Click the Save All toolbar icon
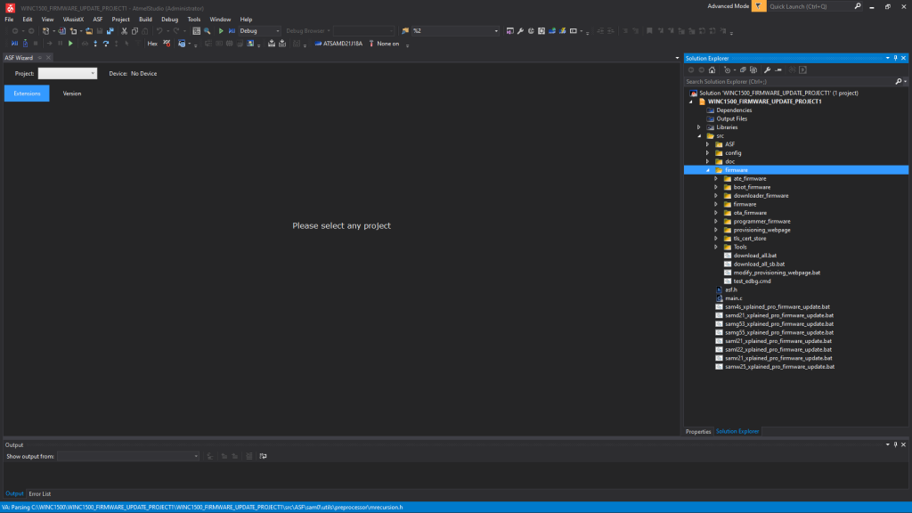This screenshot has width=912, height=513. [110, 31]
